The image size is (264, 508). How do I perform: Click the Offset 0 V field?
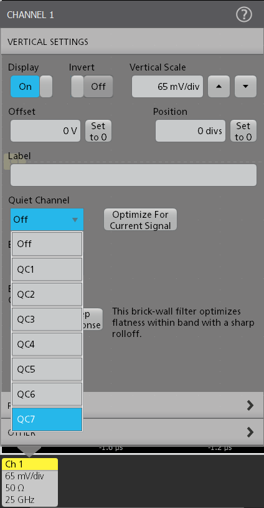(x=45, y=131)
